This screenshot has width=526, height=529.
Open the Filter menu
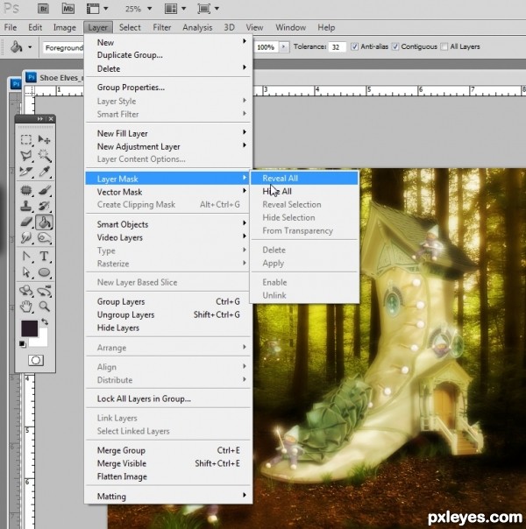161,27
